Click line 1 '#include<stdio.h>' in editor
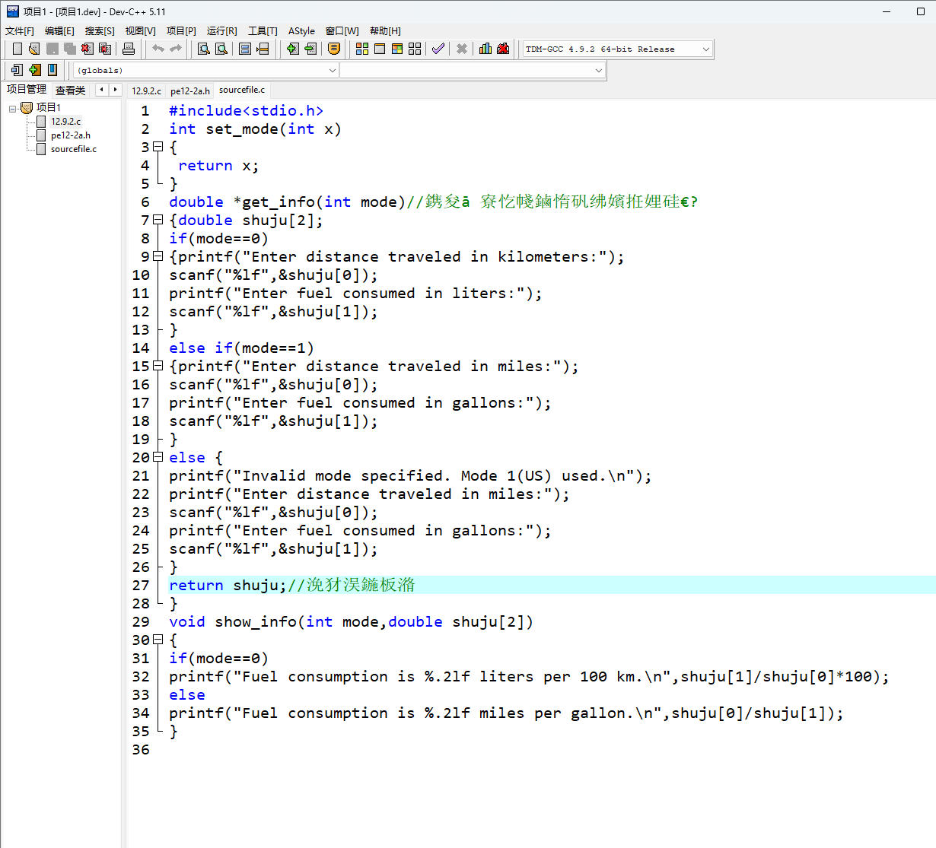Image resolution: width=936 pixels, height=848 pixels. (246, 110)
